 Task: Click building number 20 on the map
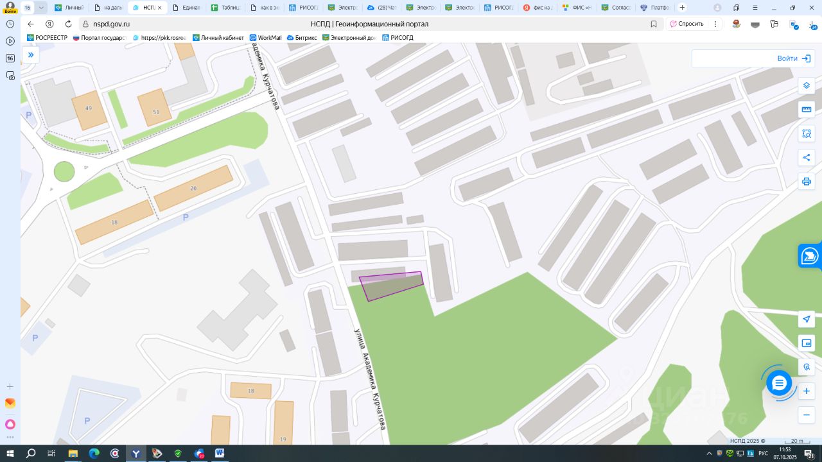pos(193,188)
